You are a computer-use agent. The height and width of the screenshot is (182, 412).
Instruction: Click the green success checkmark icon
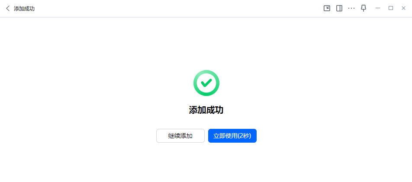tap(206, 83)
